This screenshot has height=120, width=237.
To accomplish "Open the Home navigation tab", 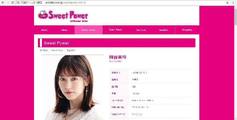I will 44,30.
